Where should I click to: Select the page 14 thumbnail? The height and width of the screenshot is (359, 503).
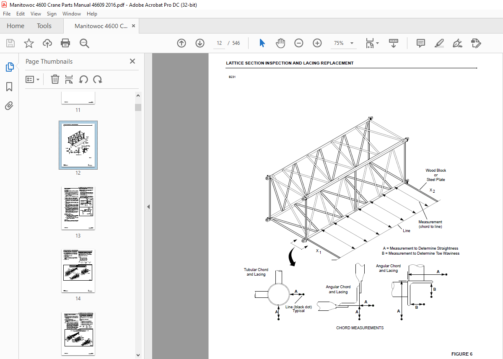(78, 271)
